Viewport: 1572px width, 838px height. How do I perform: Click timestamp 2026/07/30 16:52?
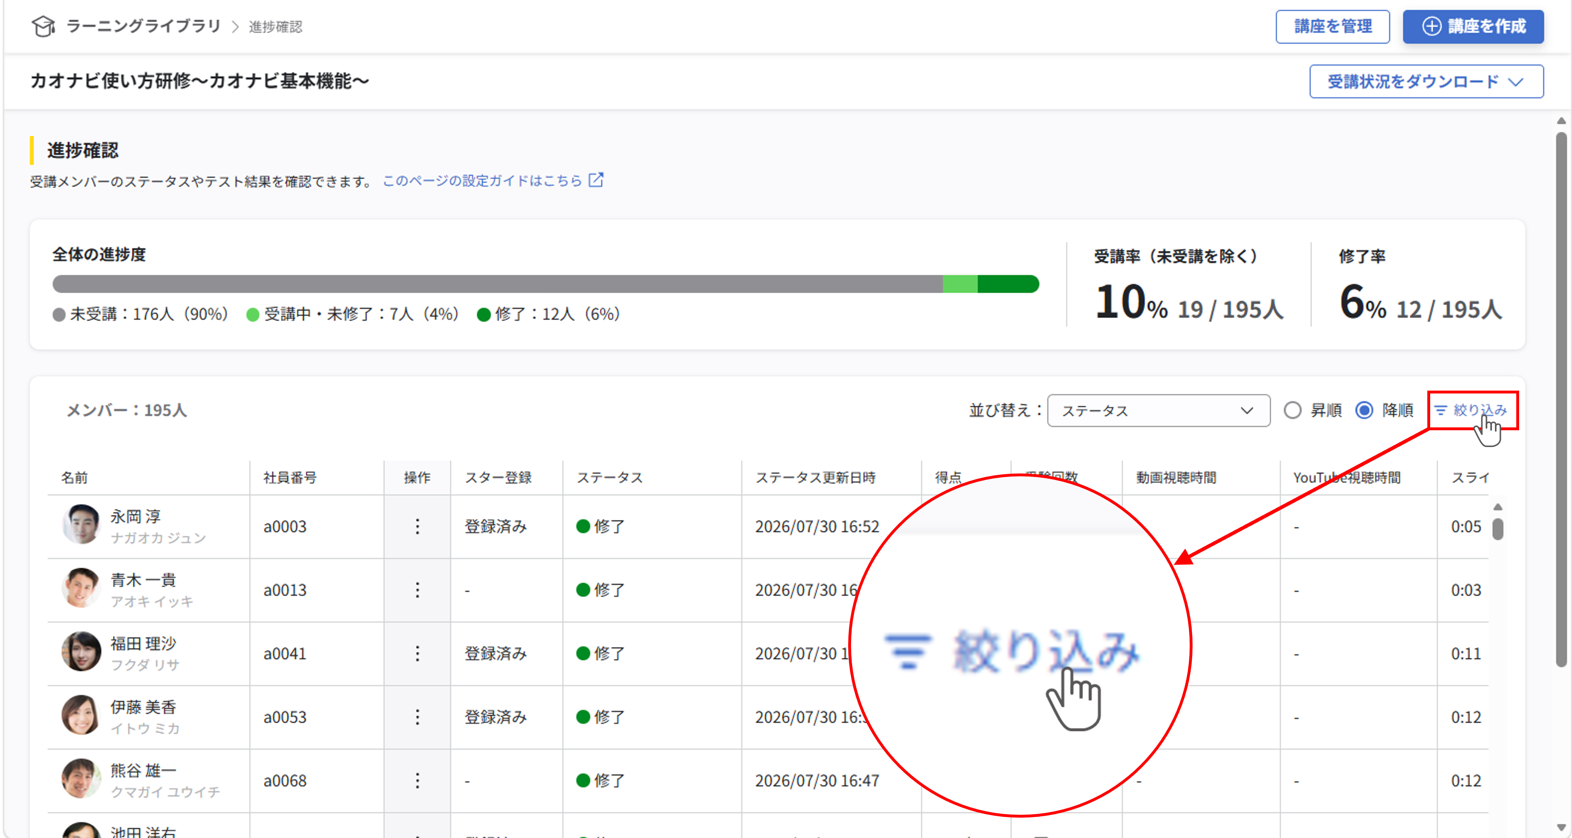[817, 526]
